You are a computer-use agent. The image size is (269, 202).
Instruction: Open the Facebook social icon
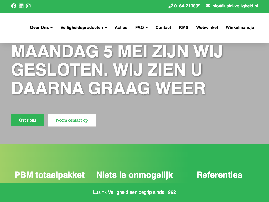pos(14,6)
